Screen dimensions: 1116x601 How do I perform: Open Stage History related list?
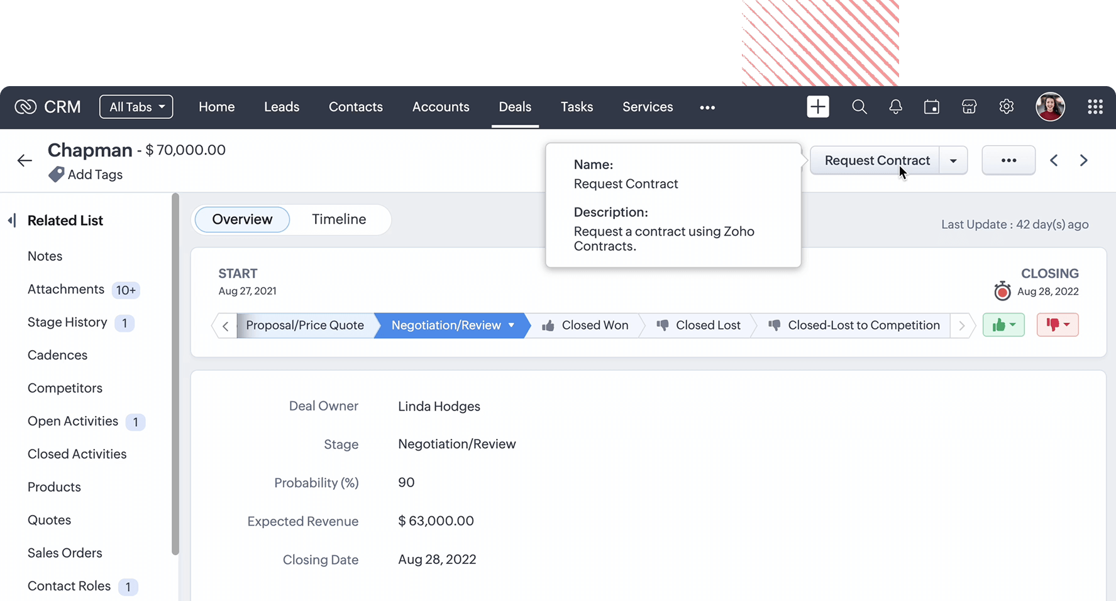[67, 323]
